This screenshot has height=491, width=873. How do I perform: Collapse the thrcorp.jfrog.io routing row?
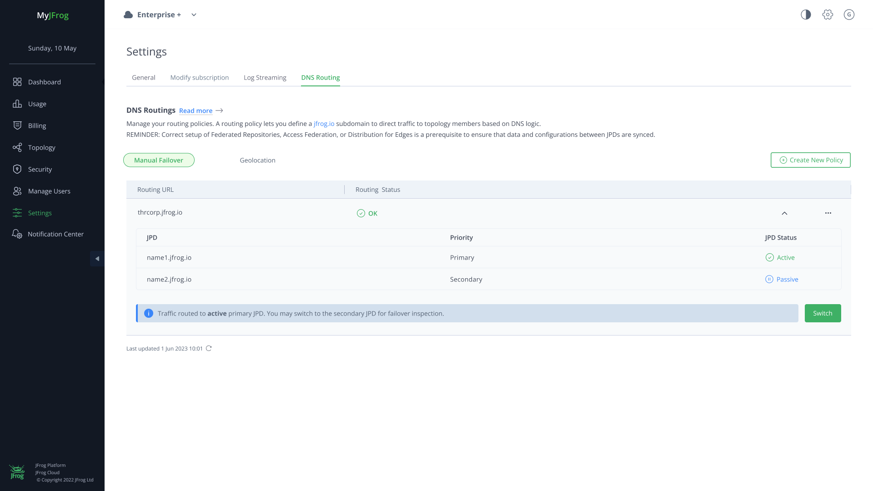[784, 213]
